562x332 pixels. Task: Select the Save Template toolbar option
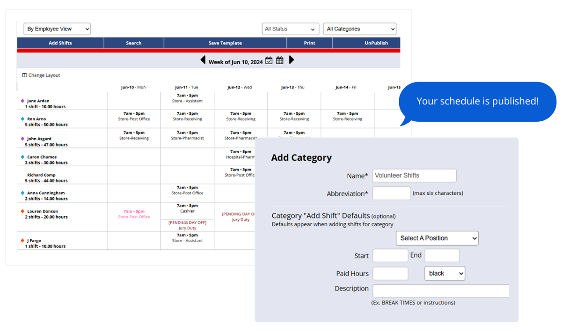tap(225, 43)
